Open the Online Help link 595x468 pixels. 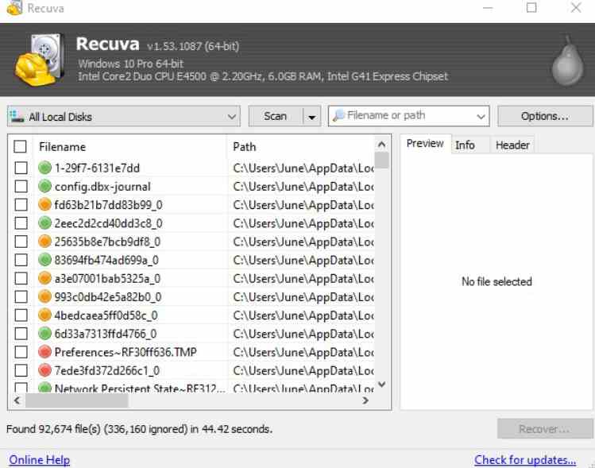40,459
